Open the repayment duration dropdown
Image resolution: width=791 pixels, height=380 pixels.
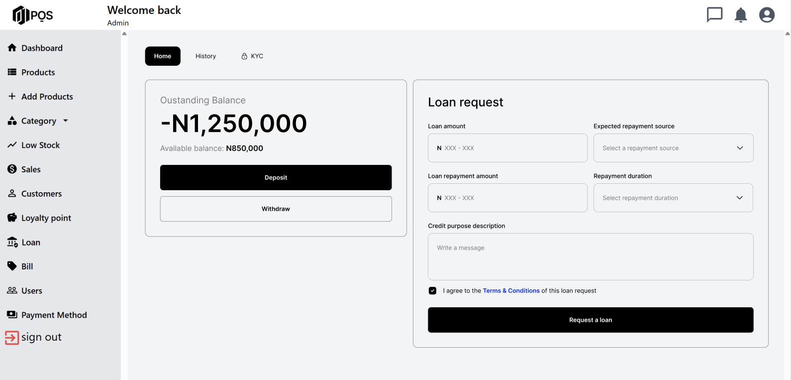coord(673,198)
